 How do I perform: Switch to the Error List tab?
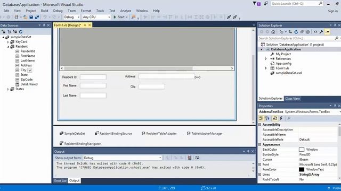click(60, 180)
